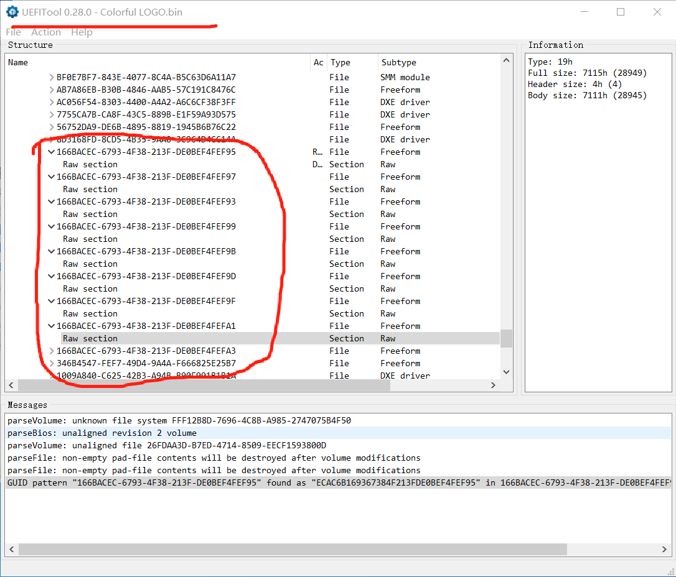Click the window resize grip corner
Viewport: 676px width, 577px height.
tap(671, 572)
